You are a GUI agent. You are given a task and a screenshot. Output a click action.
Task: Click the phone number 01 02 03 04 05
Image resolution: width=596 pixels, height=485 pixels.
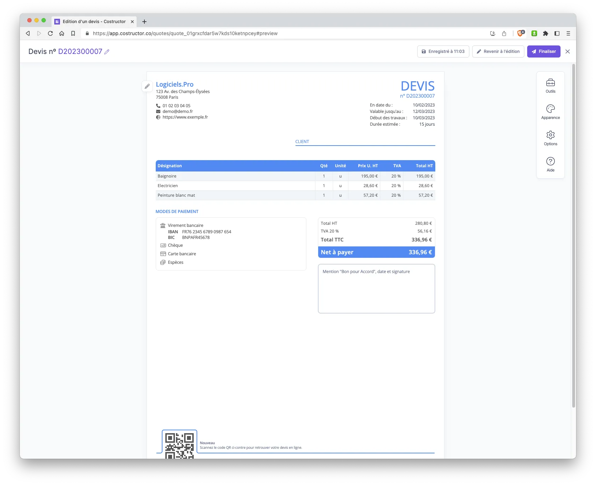click(176, 106)
